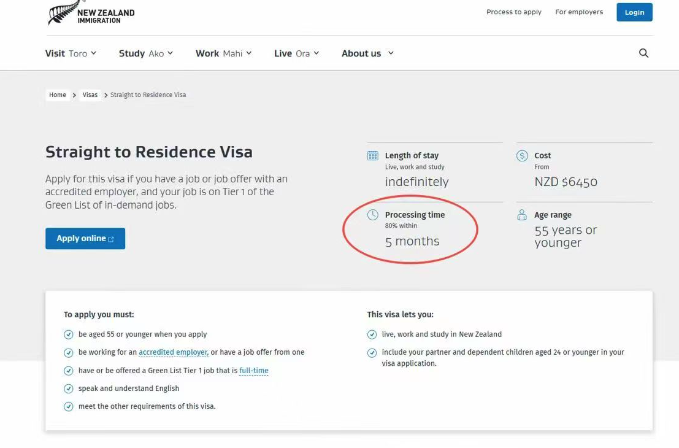Expand the About us menu chevron
Viewport: 679px width, 448px height.
pos(391,53)
